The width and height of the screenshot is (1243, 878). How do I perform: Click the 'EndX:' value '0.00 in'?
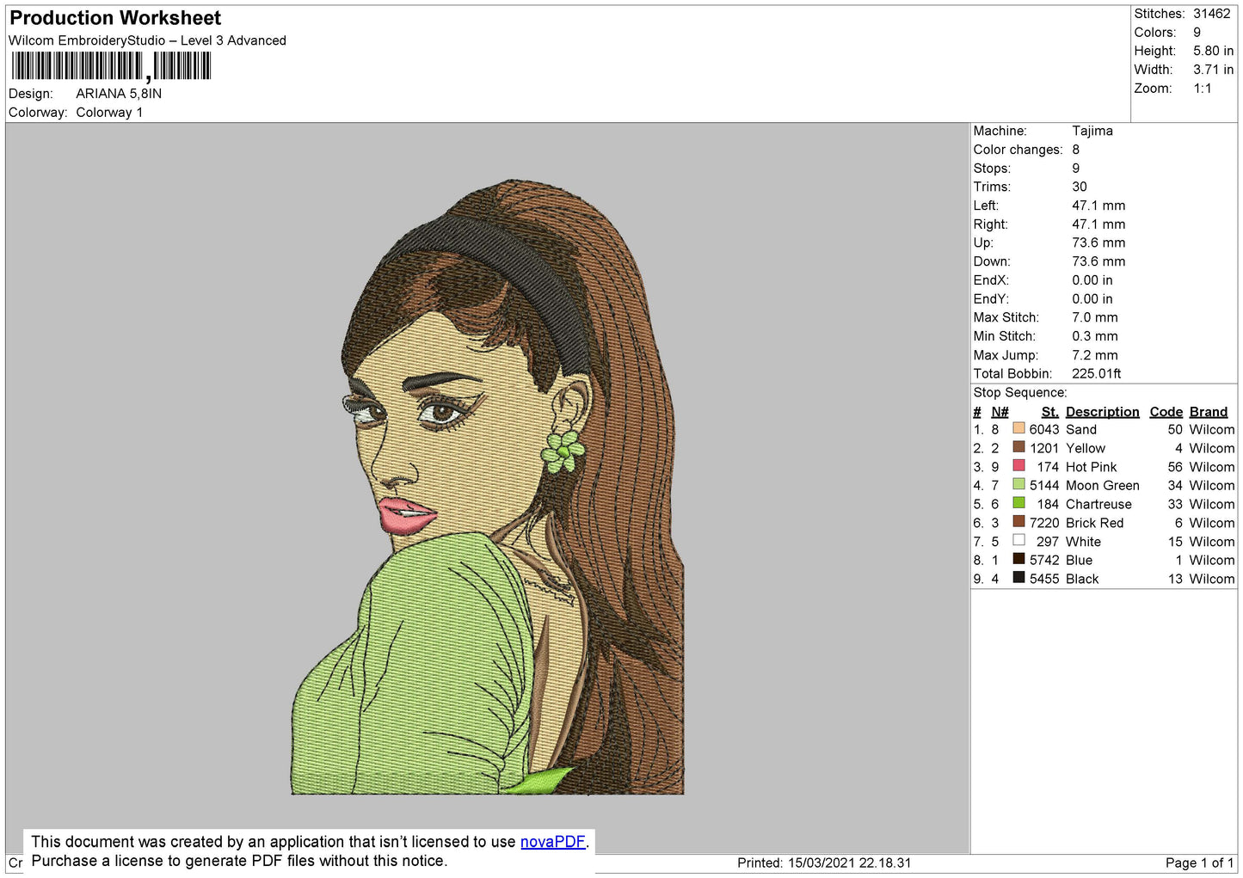tap(1092, 280)
